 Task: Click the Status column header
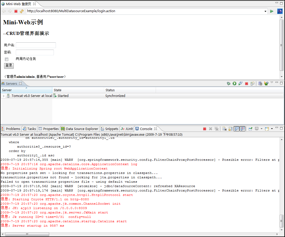[130, 90]
